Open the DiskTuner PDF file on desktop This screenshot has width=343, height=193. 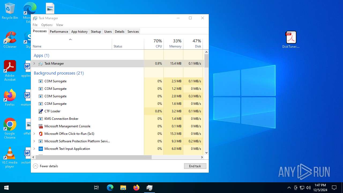pos(291,40)
